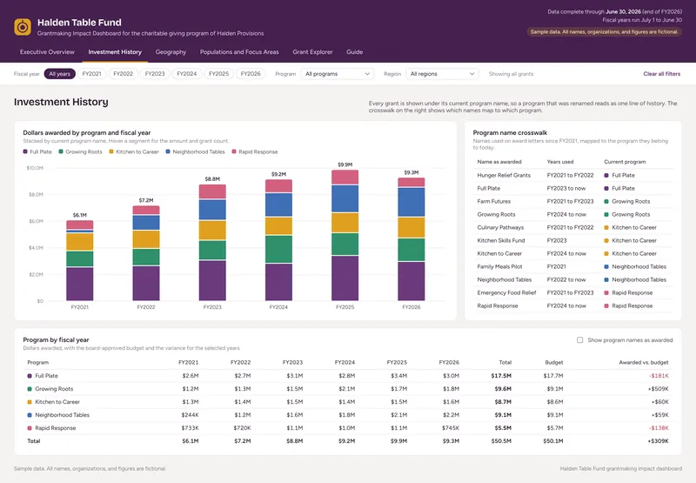Click the yellow Kitchen to Career segment of FY2023 bar
This screenshot has width=696, height=483.
212,231
